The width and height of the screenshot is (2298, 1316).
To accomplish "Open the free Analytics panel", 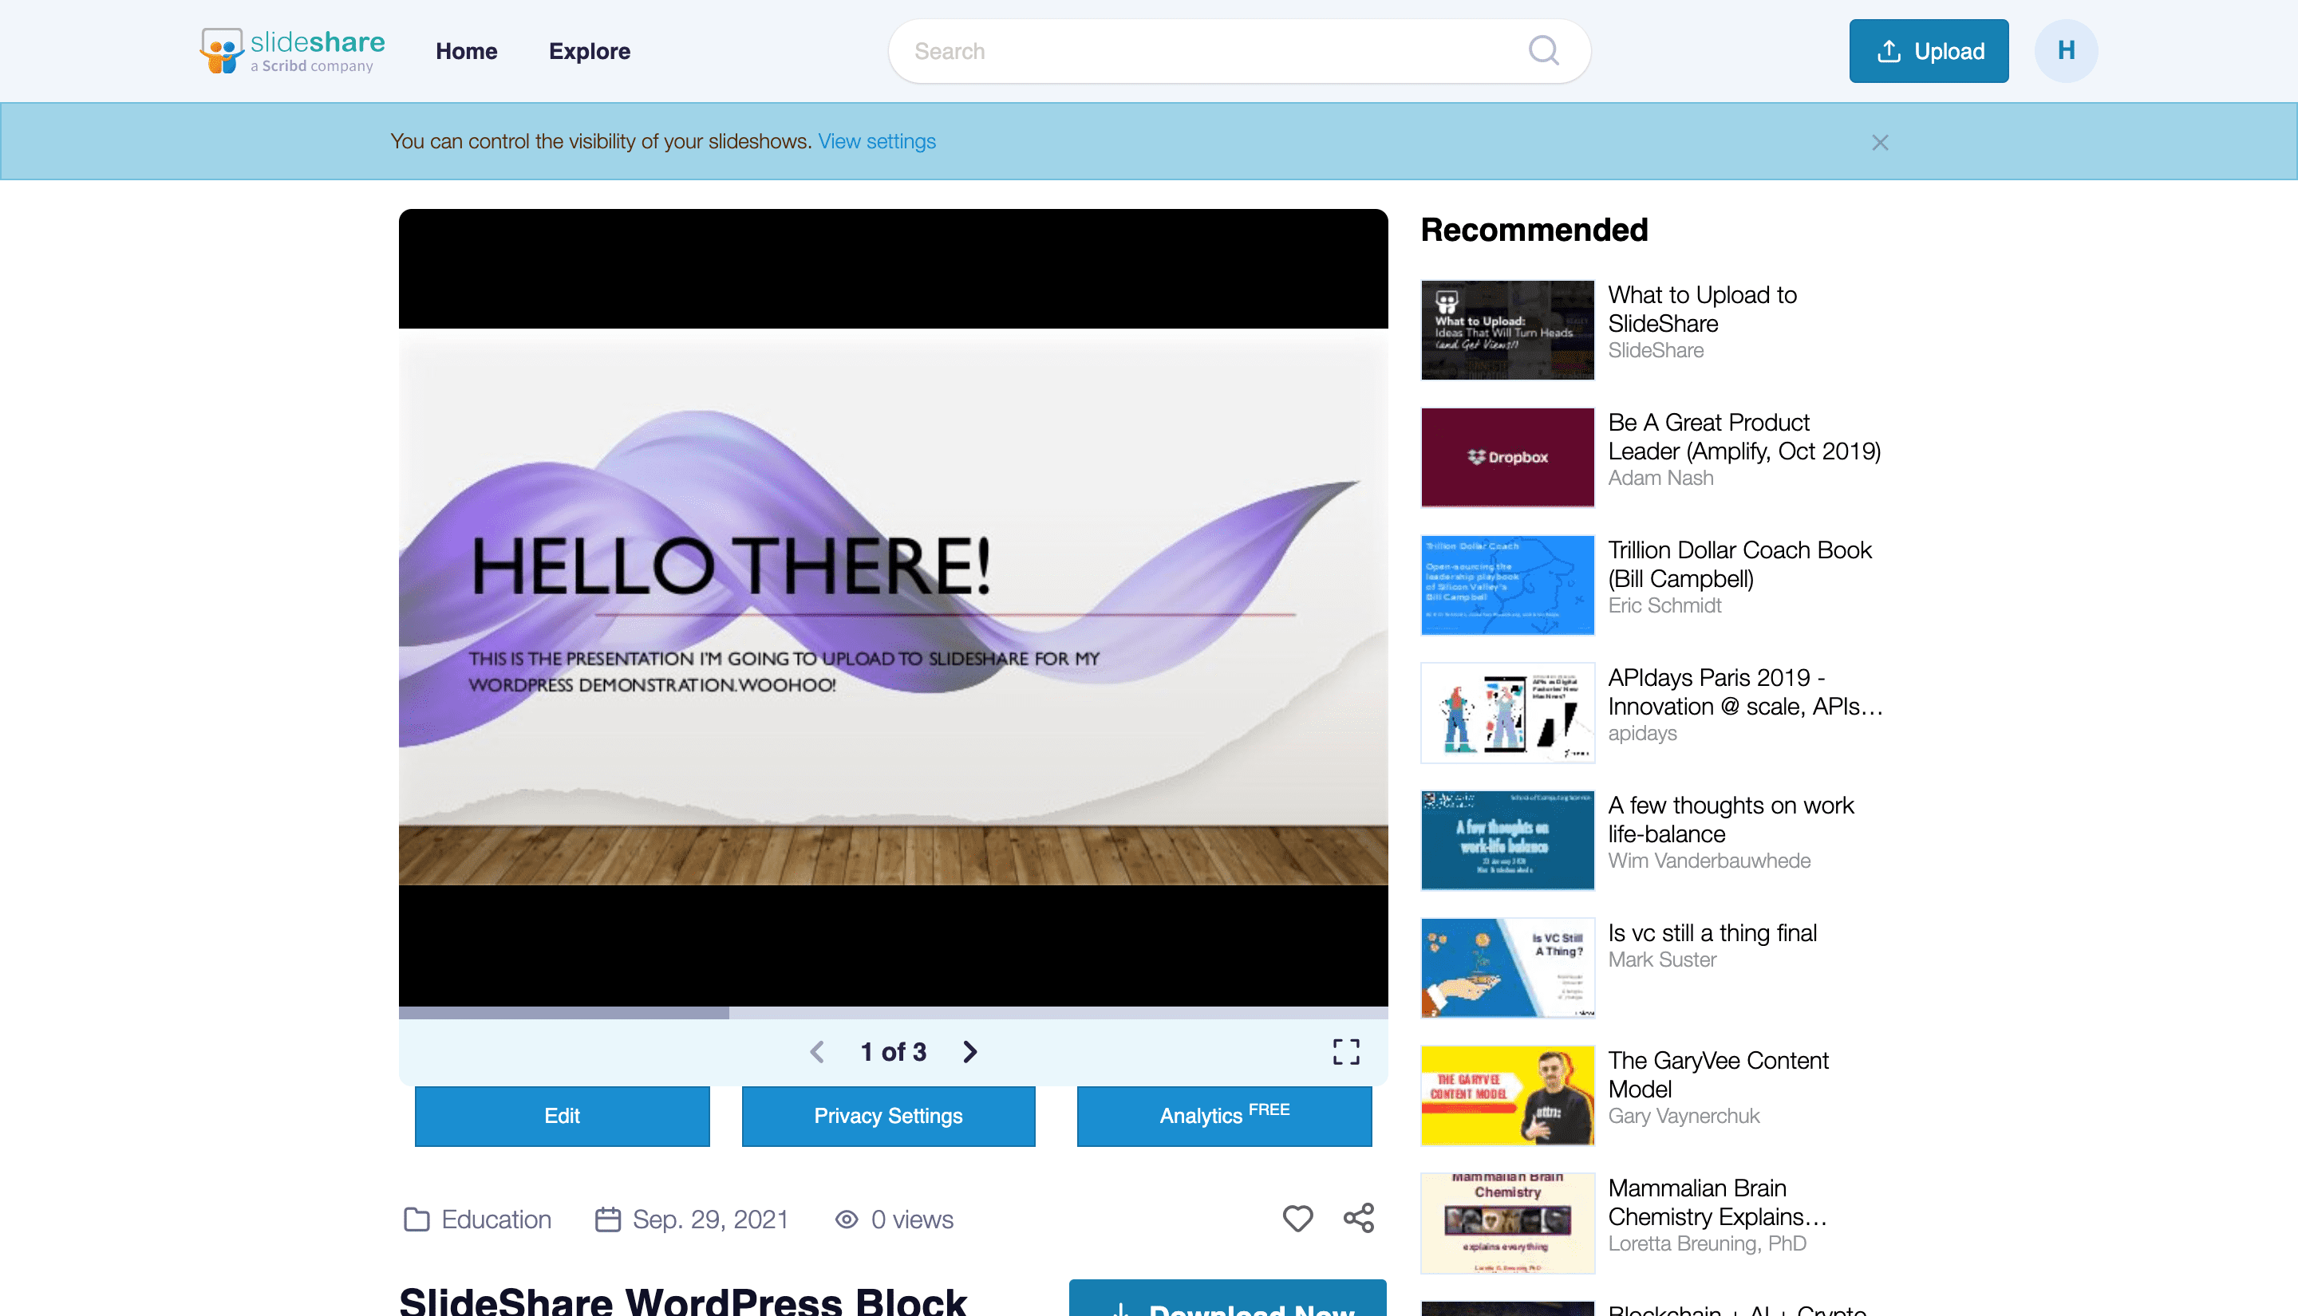I will (x=1223, y=1115).
